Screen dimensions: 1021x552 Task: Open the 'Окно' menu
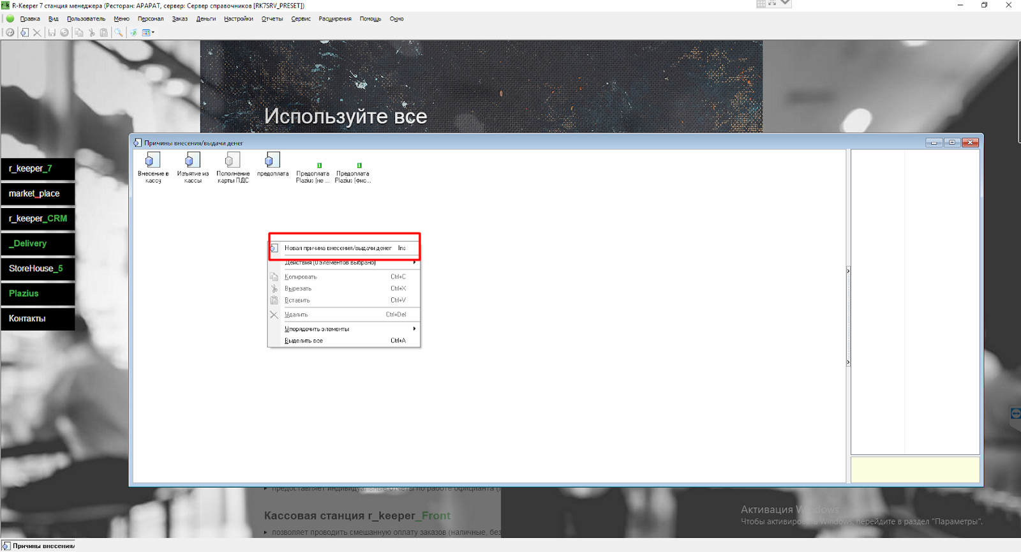point(397,19)
